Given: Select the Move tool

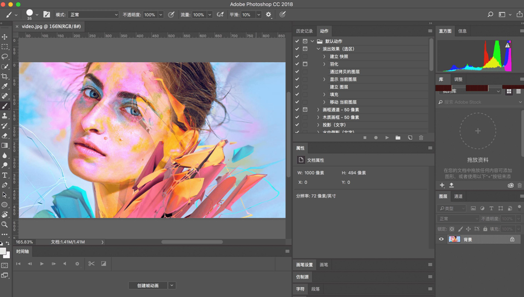Looking at the screenshot, I should click(5, 37).
